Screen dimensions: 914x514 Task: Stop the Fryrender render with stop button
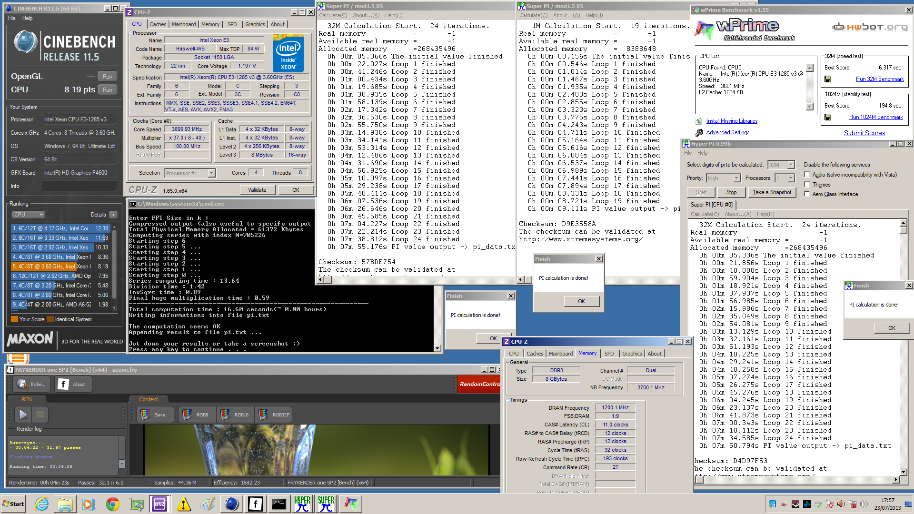coord(40,415)
